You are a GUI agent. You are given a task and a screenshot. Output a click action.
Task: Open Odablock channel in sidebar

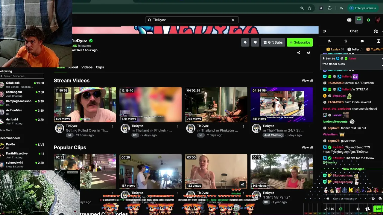tap(22, 85)
